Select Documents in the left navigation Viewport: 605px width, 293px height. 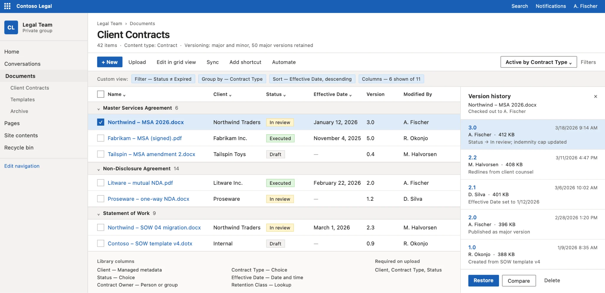pyautogui.click(x=44, y=76)
